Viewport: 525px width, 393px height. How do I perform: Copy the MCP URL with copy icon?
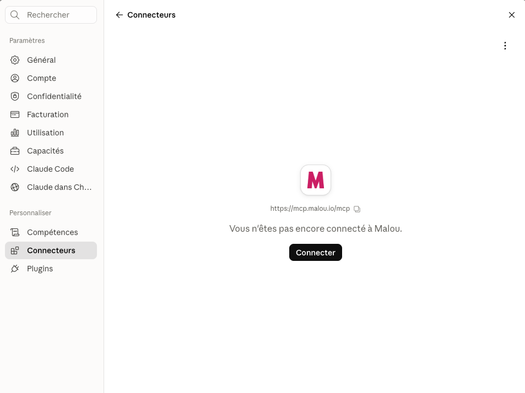(x=357, y=209)
